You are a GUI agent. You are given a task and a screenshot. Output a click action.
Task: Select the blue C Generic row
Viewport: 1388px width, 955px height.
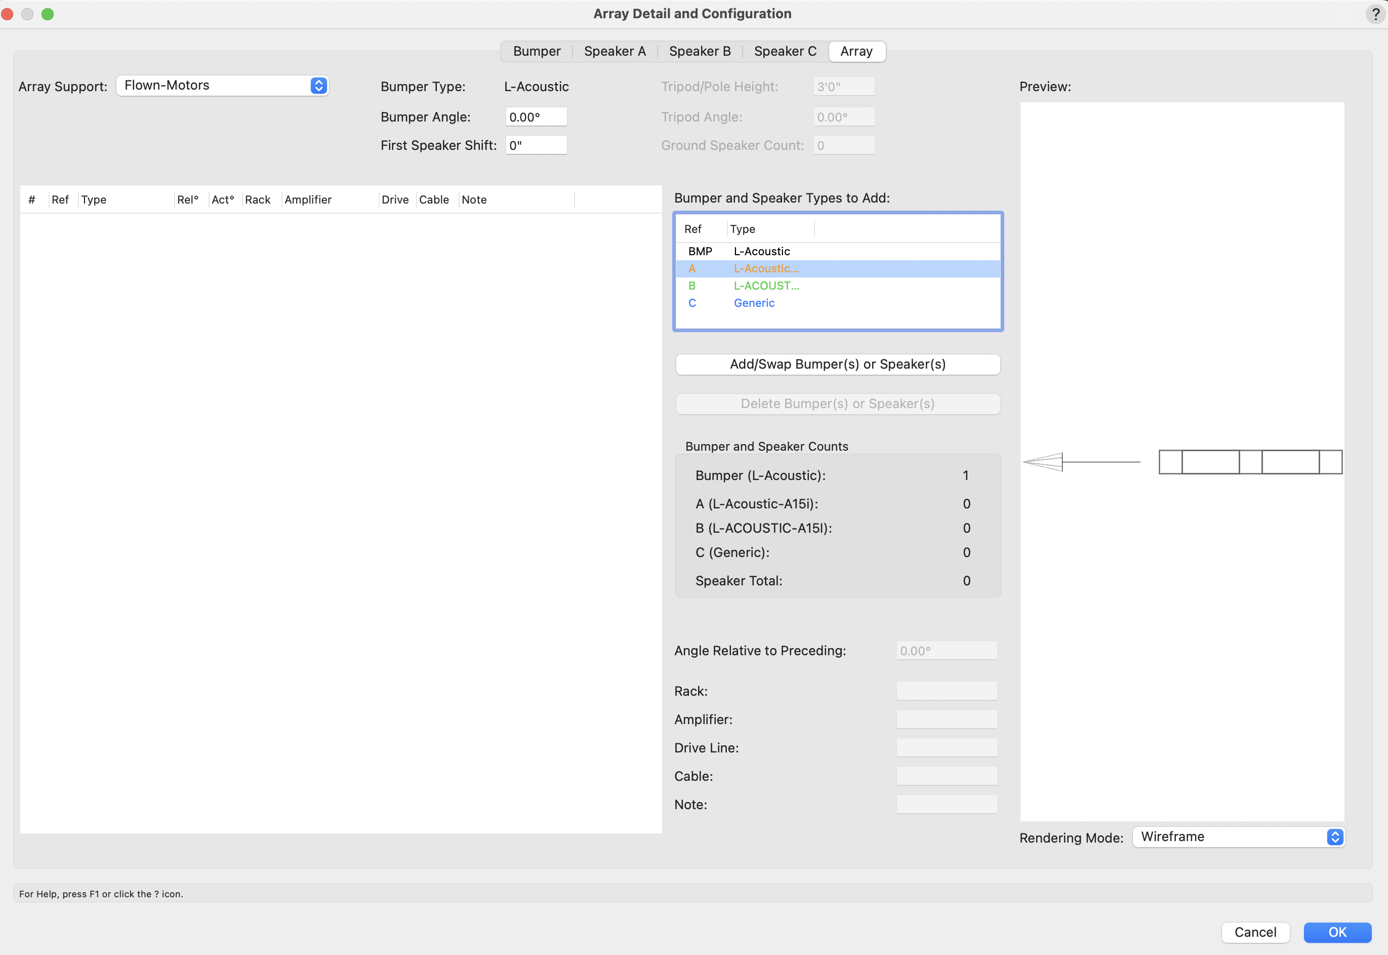click(837, 303)
